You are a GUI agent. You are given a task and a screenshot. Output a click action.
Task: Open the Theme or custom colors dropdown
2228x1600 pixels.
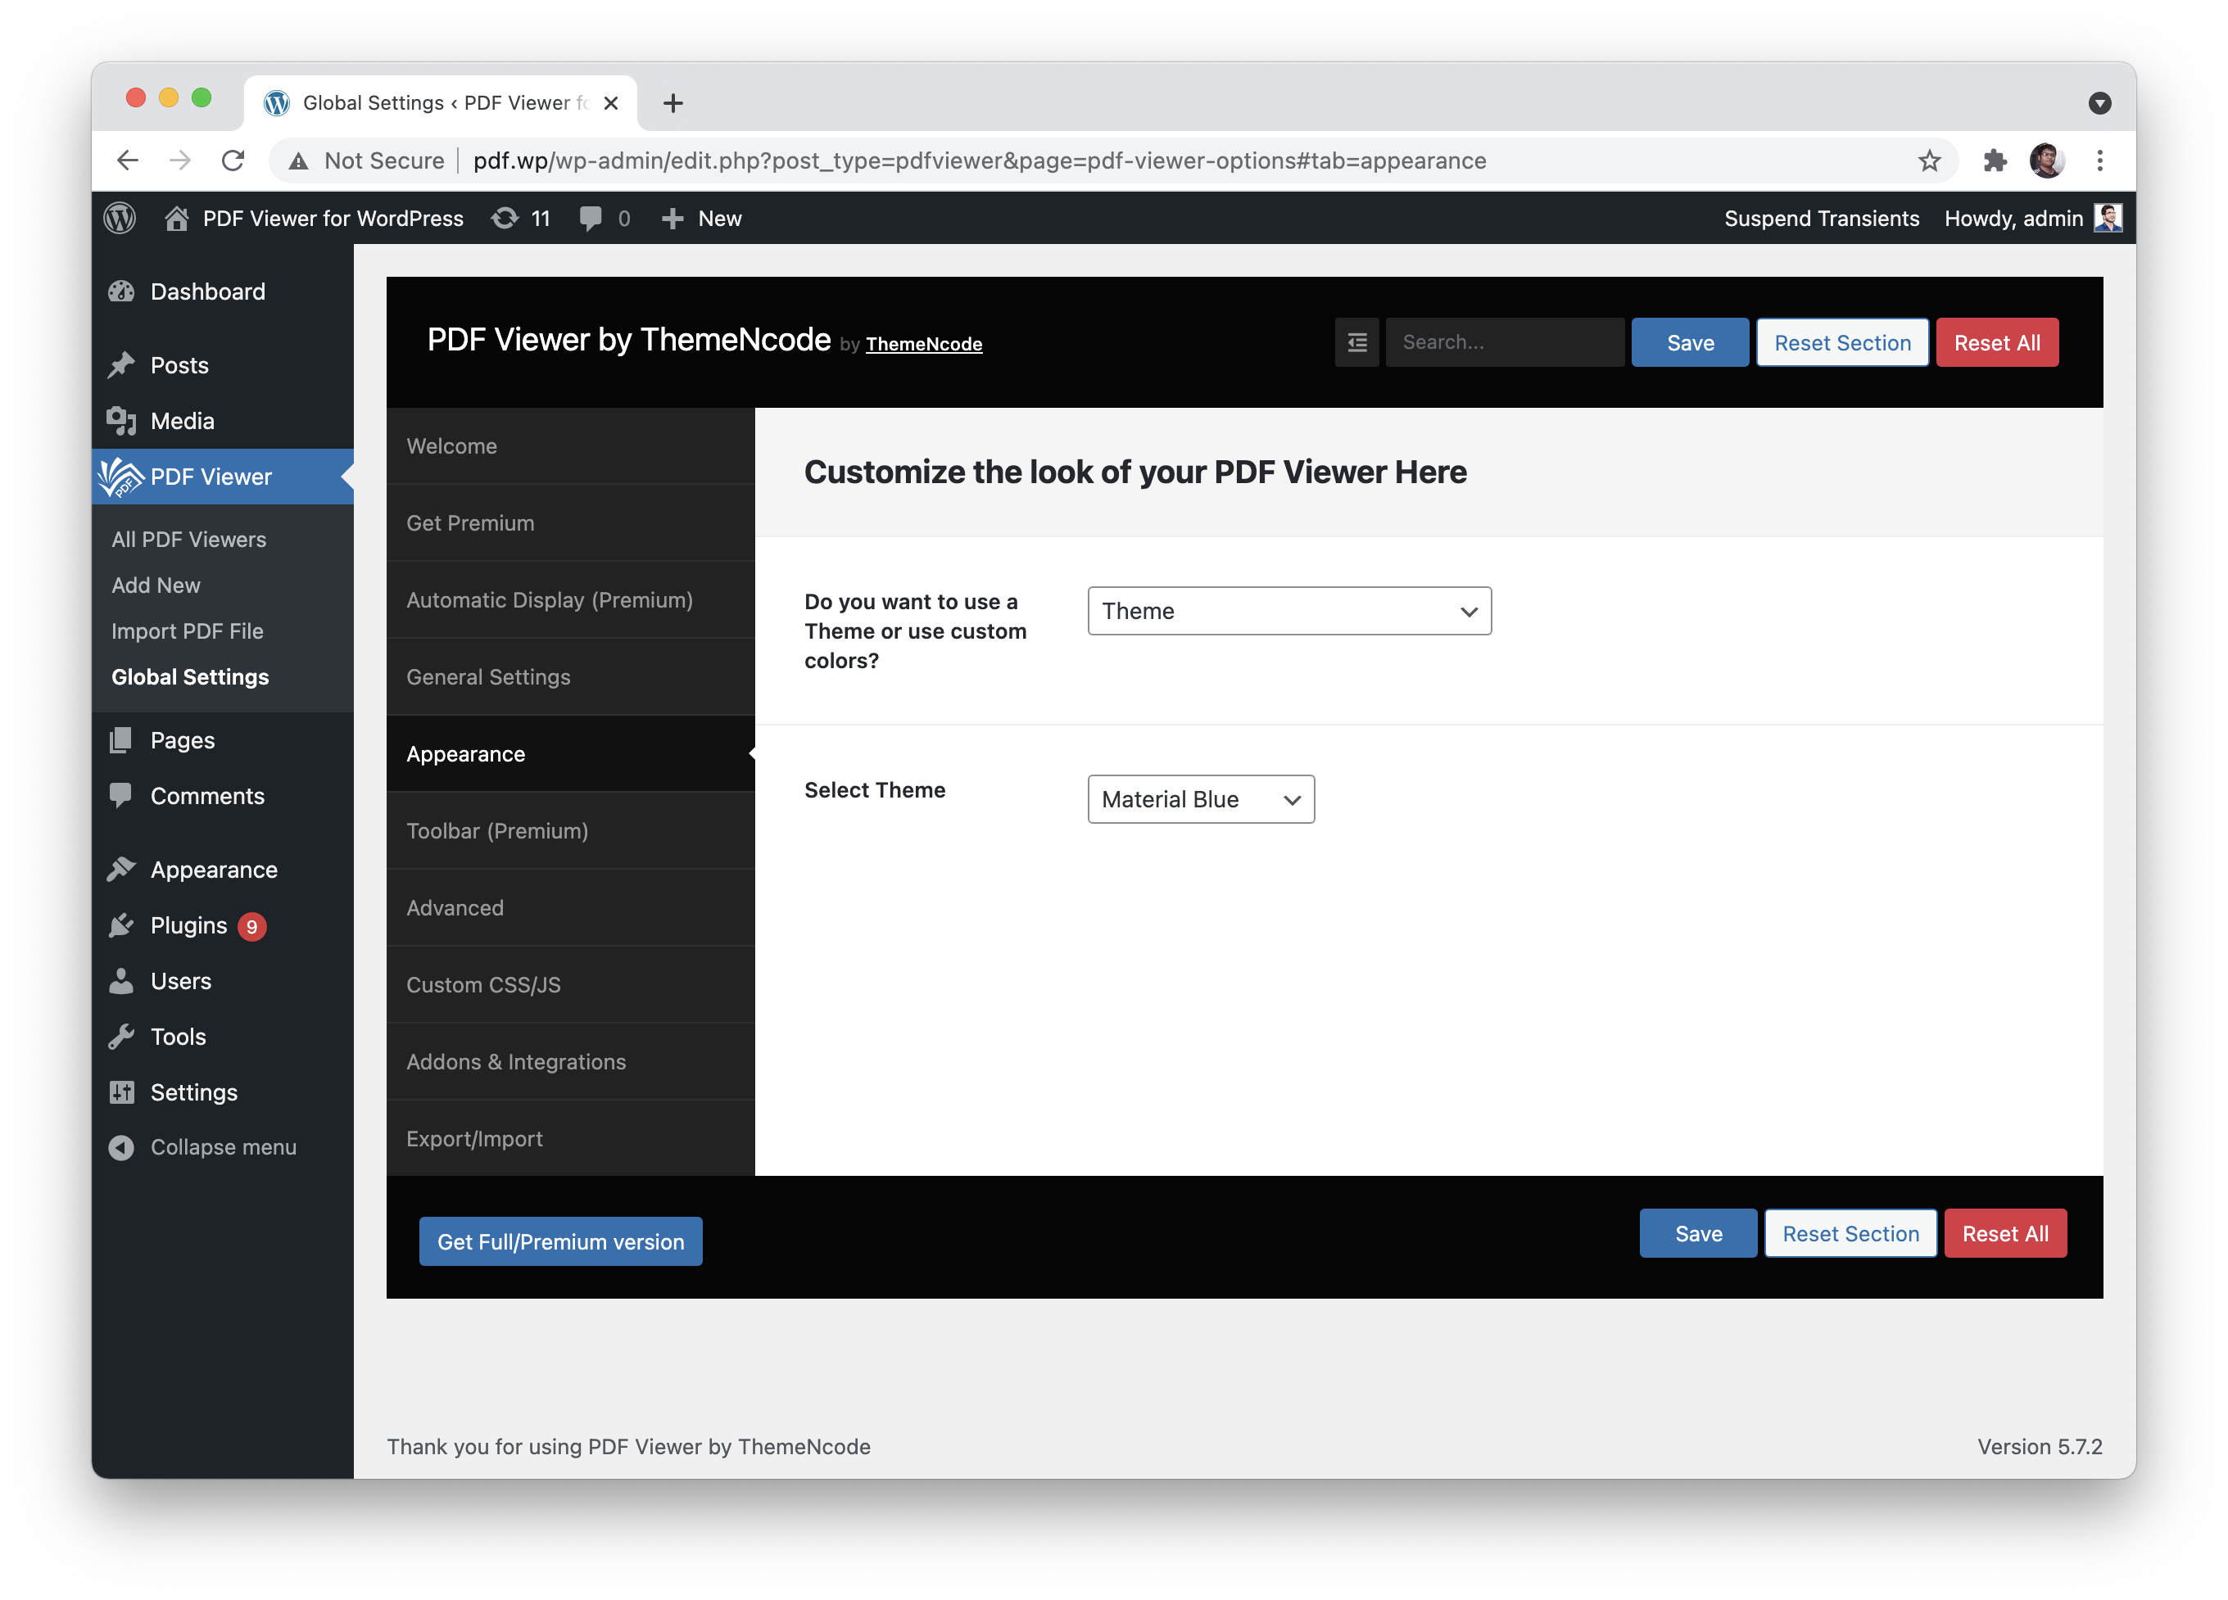tap(1288, 611)
